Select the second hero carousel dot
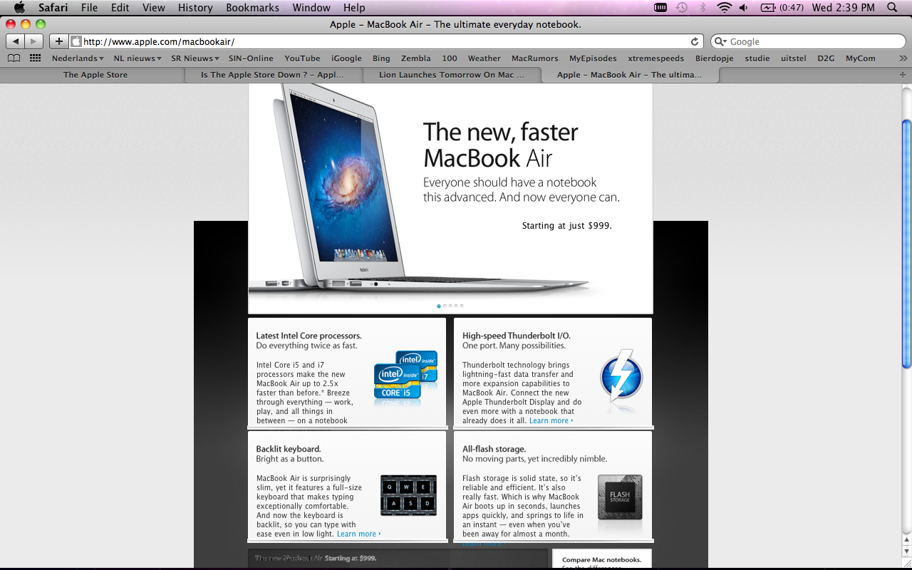This screenshot has width=912, height=570. (445, 306)
